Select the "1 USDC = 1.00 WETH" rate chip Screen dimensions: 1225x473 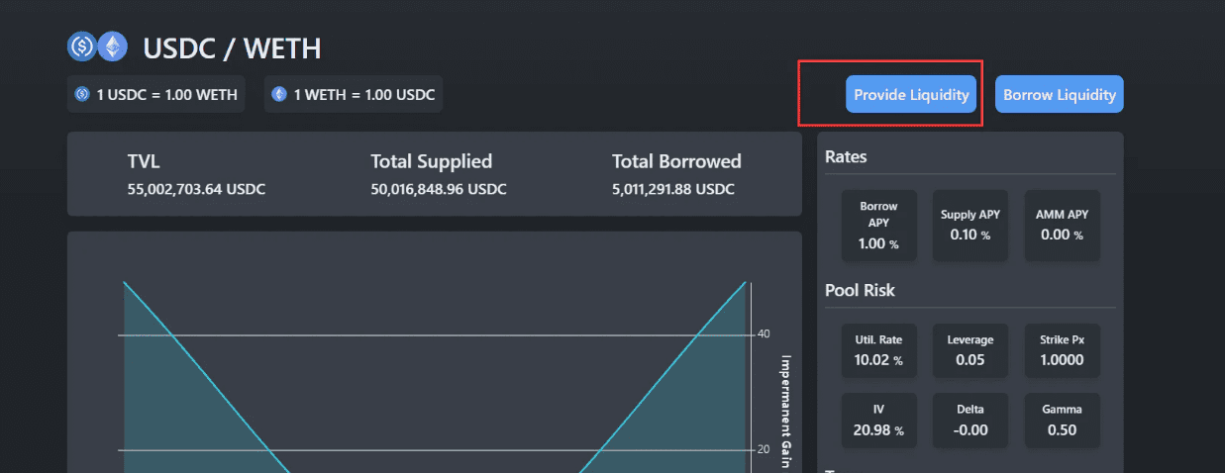pos(156,94)
